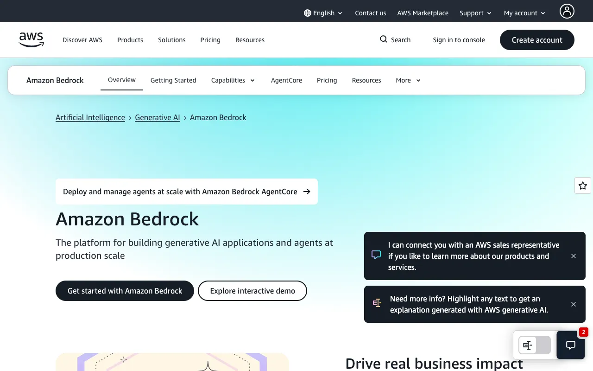The image size is (593, 371).
Task: Dismiss the sales representative message
Action: pyautogui.click(x=574, y=256)
